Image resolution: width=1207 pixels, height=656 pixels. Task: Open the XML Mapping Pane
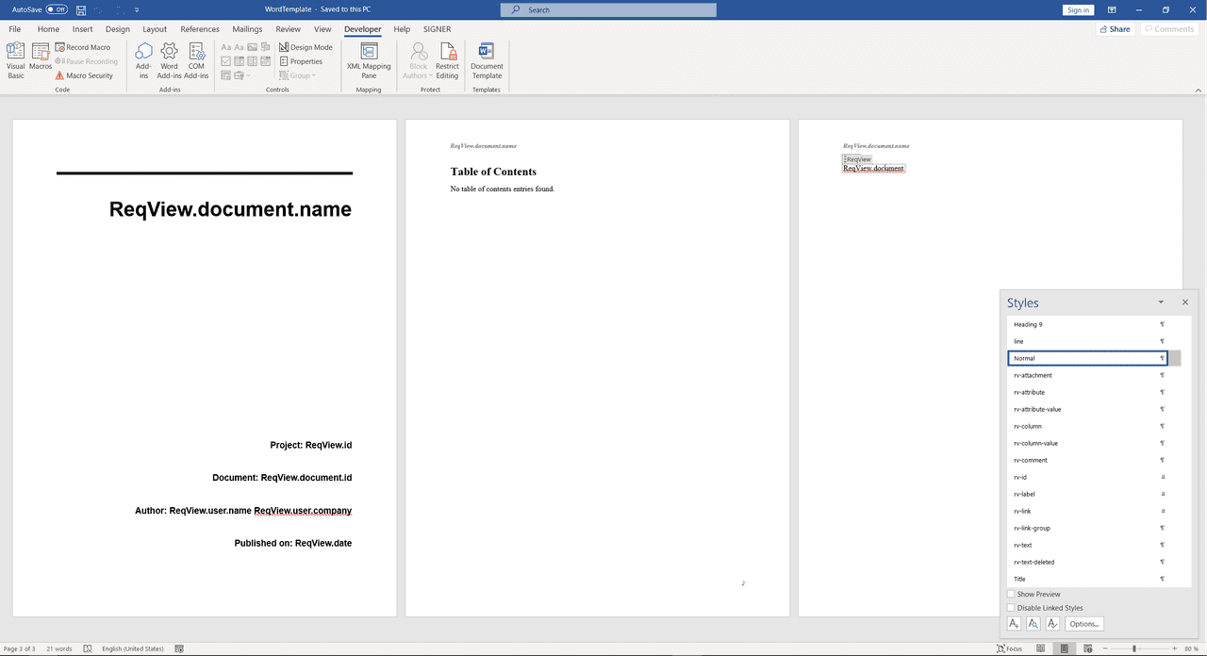coord(368,59)
